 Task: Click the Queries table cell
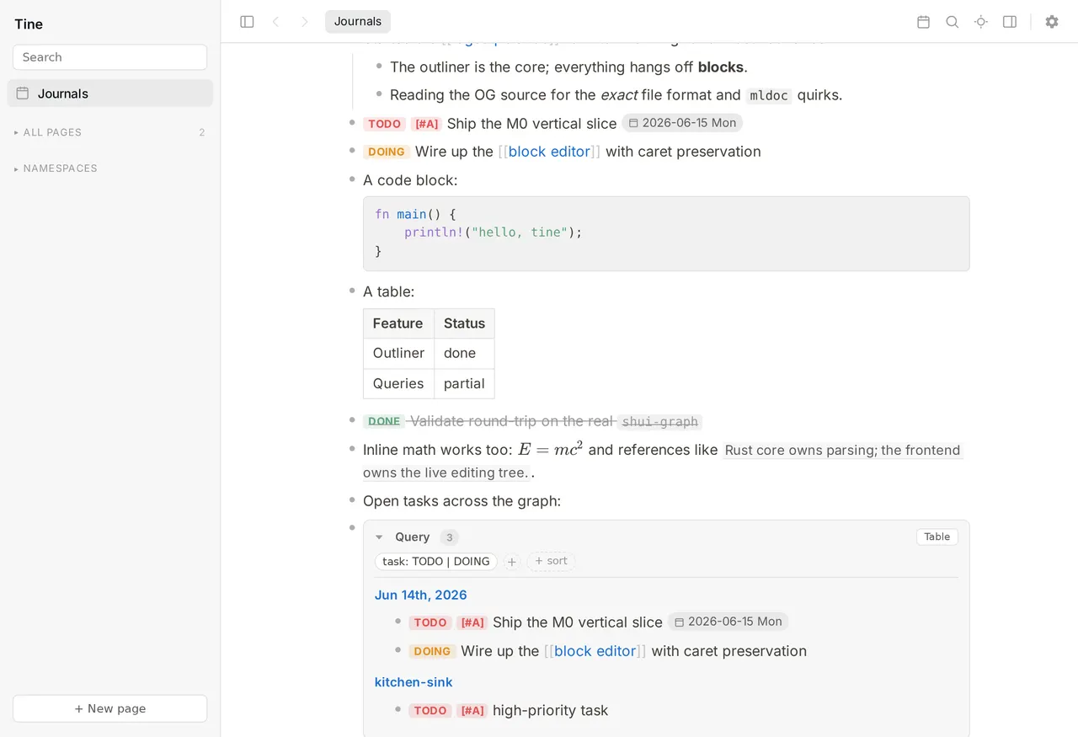click(398, 383)
